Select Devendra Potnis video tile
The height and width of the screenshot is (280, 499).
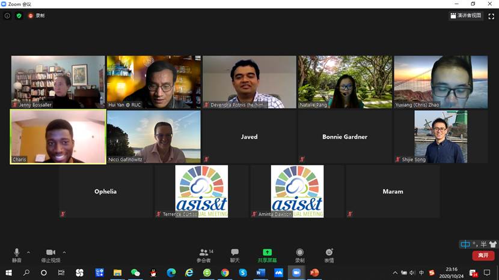249,82
